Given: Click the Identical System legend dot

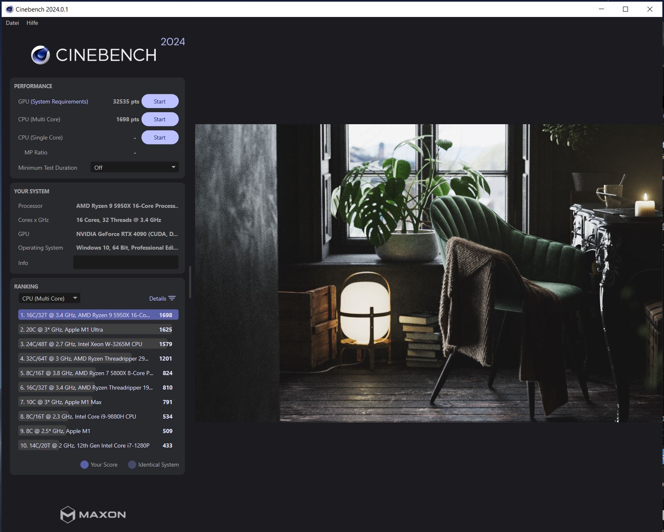Looking at the screenshot, I should click(x=132, y=465).
